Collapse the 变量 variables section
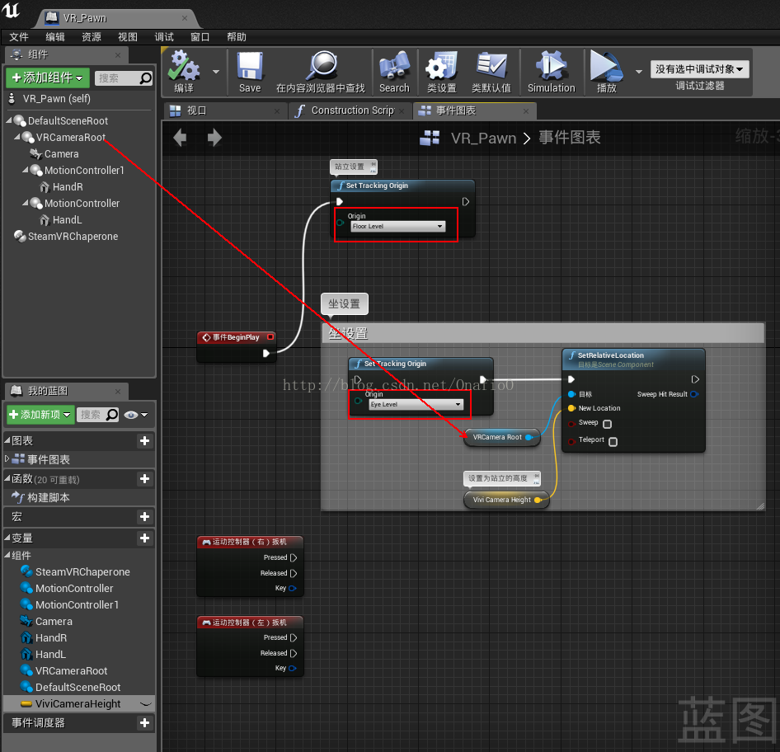 (7, 538)
